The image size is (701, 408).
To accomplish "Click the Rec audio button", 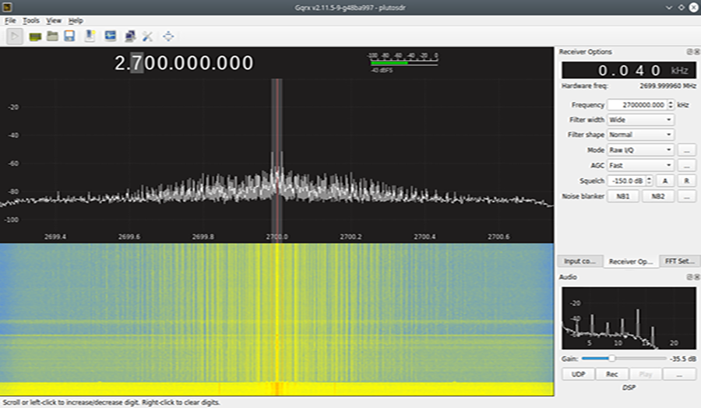I will [x=611, y=375].
